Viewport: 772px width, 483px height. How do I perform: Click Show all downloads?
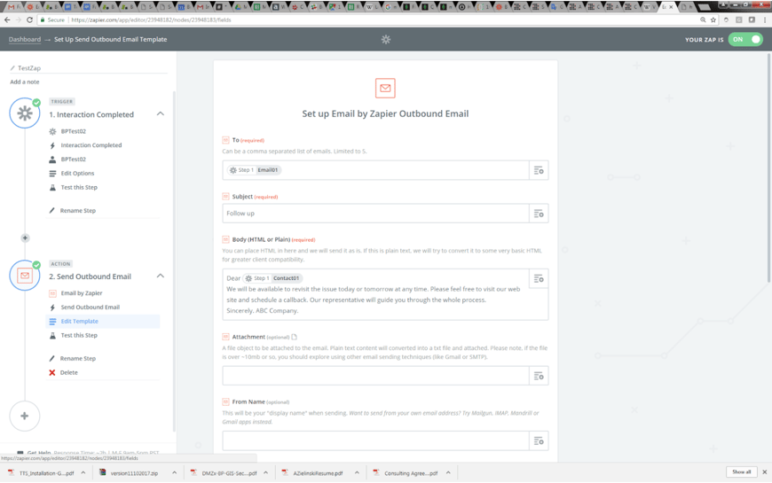coord(742,472)
